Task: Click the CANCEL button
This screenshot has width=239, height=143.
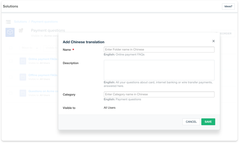Action: 191,122
